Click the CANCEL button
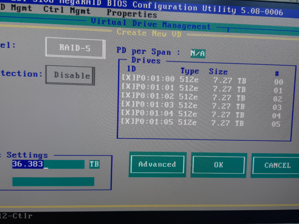This screenshot has height=224, width=299. 276,165
